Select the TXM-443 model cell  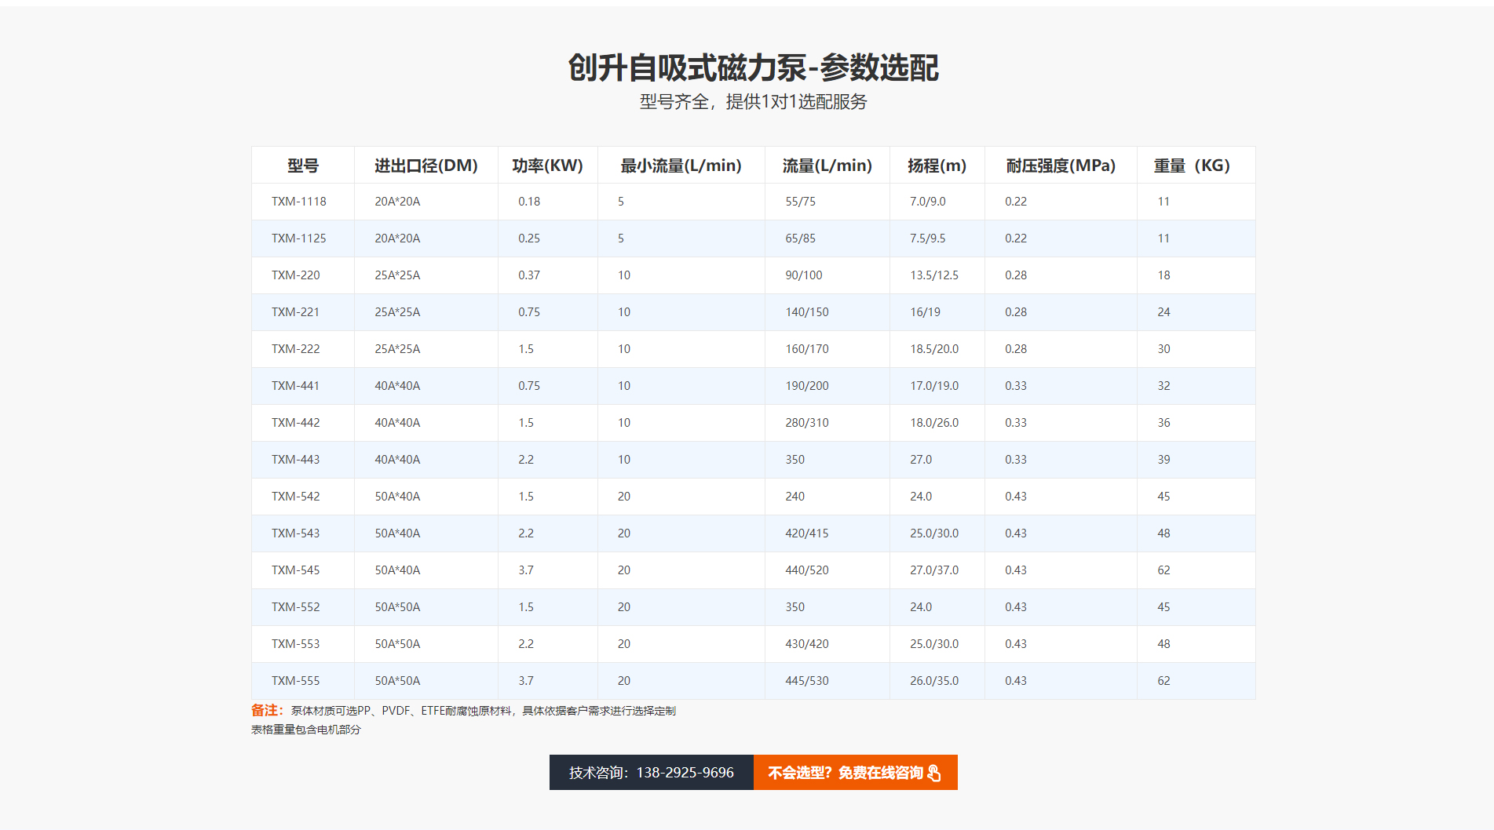(296, 460)
